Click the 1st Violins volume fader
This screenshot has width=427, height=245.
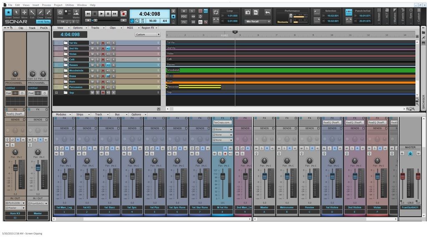pyautogui.click(x=332, y=176)
